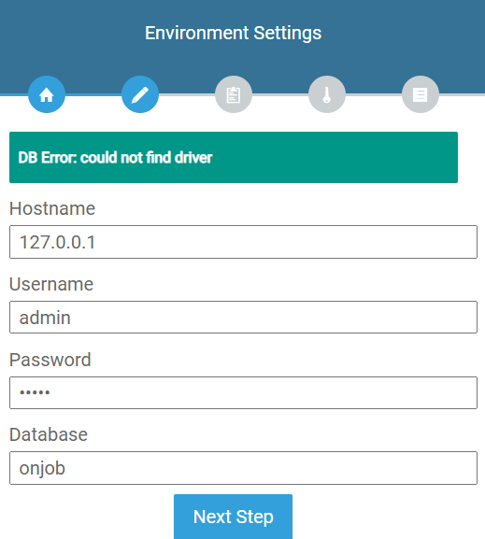485x539 pixels.
Task: Click the DB Error could not find driver alert
Action: click(234, 158)
